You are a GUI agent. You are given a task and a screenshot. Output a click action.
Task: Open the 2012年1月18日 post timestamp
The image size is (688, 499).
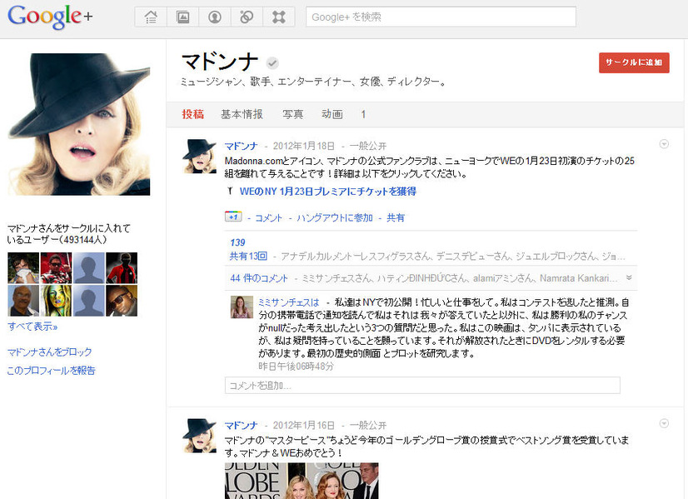coord(304,146)
